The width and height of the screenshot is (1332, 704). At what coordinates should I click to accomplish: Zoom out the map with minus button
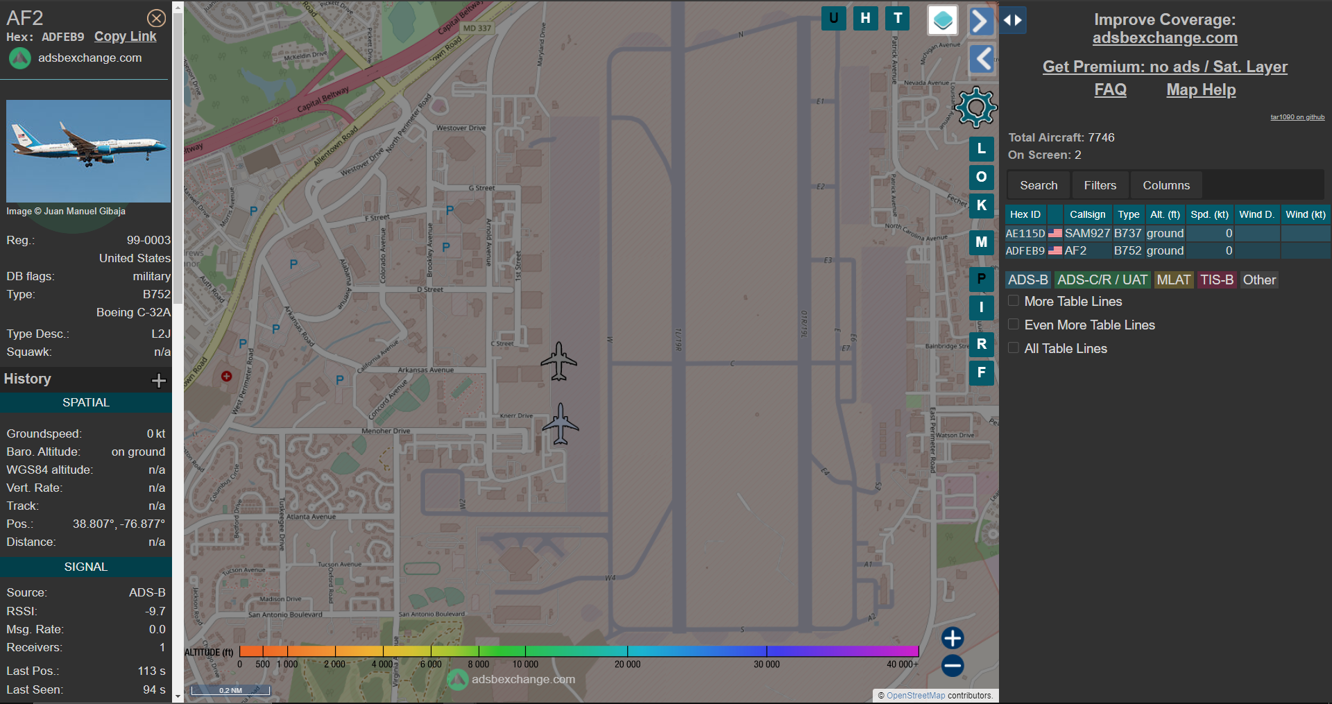tap(953, 666)
